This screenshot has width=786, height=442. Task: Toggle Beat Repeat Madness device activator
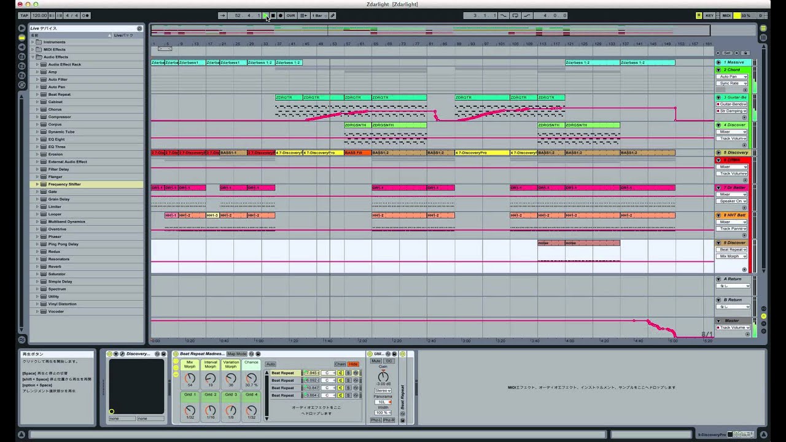(176, 354)
